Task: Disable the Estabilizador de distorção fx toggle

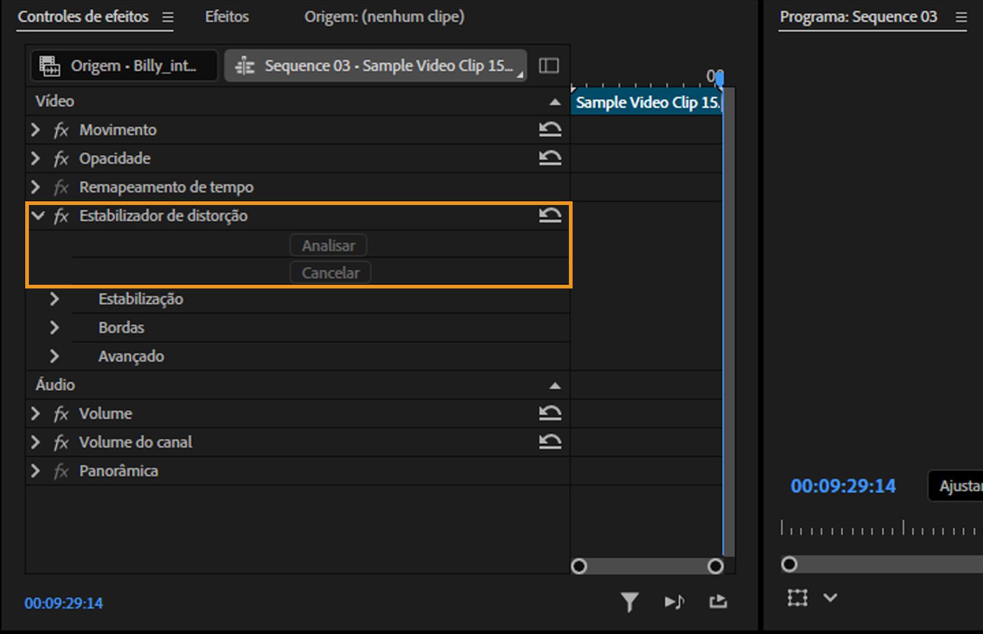Action: pos(61,216)
